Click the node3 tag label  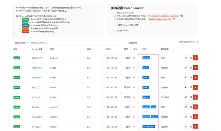coord(146,68)
